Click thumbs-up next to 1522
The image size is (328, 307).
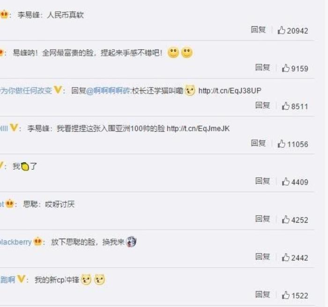click(285, 295)
